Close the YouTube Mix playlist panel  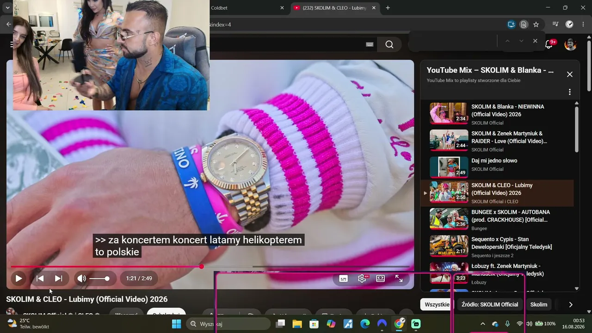tap(570, 74)
